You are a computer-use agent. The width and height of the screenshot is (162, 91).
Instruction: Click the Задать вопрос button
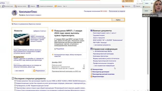coord(128,1)
